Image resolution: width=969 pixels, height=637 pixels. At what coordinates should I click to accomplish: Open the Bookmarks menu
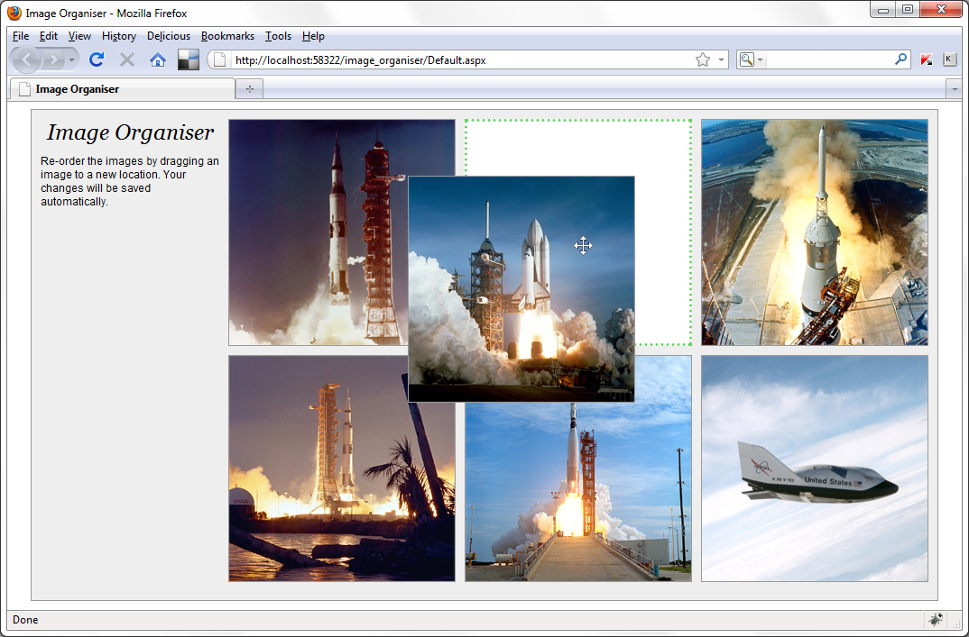(227, 36)
